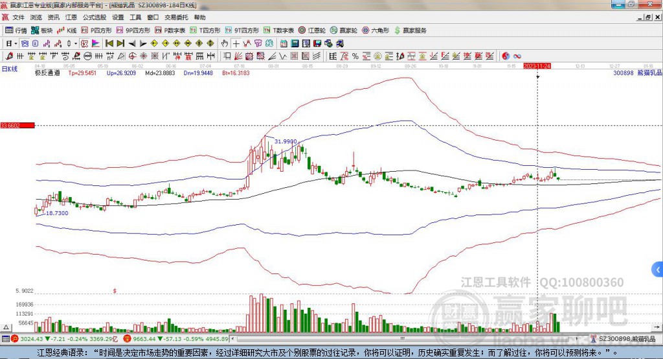Click the volume panel up-triangle button
This screenshot has width=663, height=359.
[x=6, y=327]
